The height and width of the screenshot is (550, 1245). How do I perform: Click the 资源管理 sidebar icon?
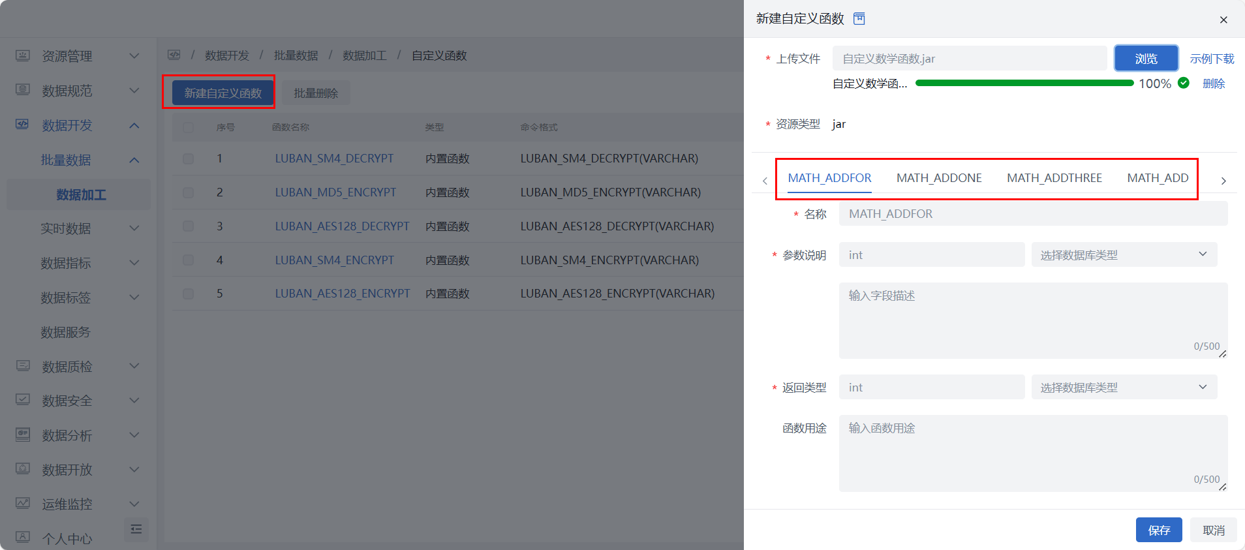click(23, 55)
